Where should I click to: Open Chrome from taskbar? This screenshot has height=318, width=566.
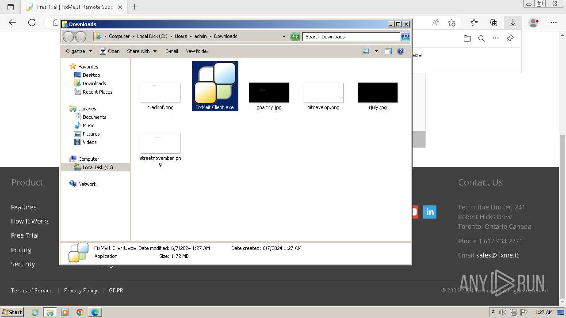click(x=80, y=312)
